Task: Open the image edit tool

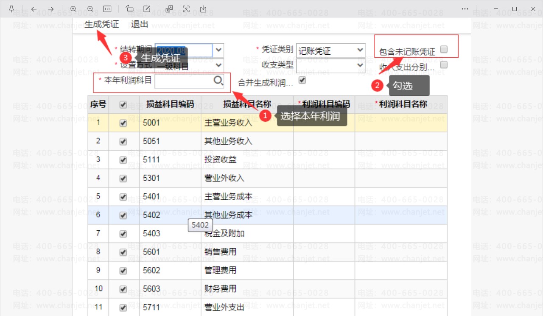Action: (146, 9)
